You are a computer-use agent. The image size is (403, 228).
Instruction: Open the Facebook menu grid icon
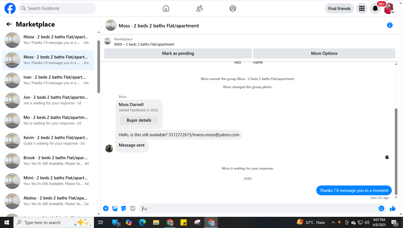pos(362,8)
